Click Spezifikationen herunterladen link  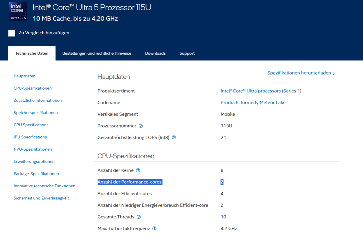(301, 73)
